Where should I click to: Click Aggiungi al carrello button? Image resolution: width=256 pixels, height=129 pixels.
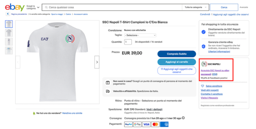point(177,62)
